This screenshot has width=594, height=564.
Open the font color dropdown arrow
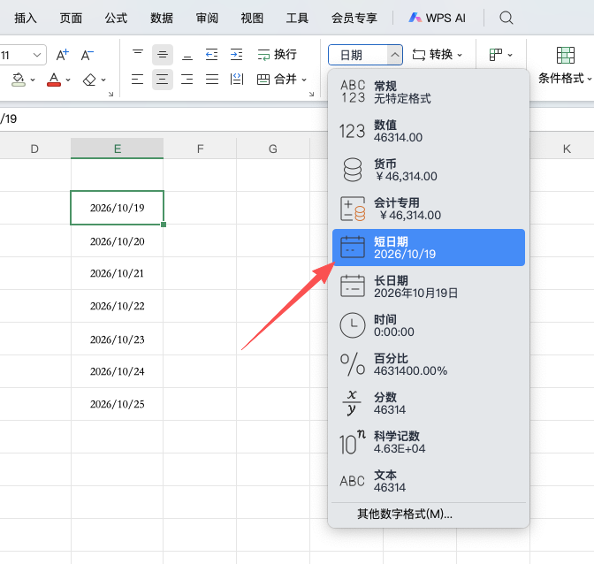click(x=68, y=80)
